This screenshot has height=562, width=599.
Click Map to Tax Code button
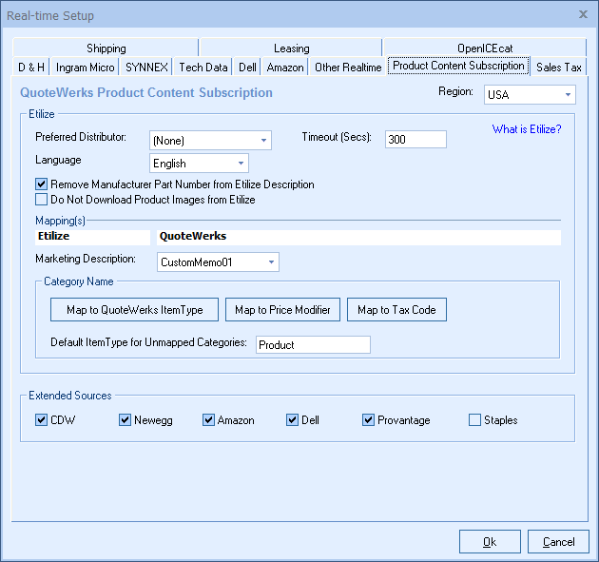pos(396,309)
